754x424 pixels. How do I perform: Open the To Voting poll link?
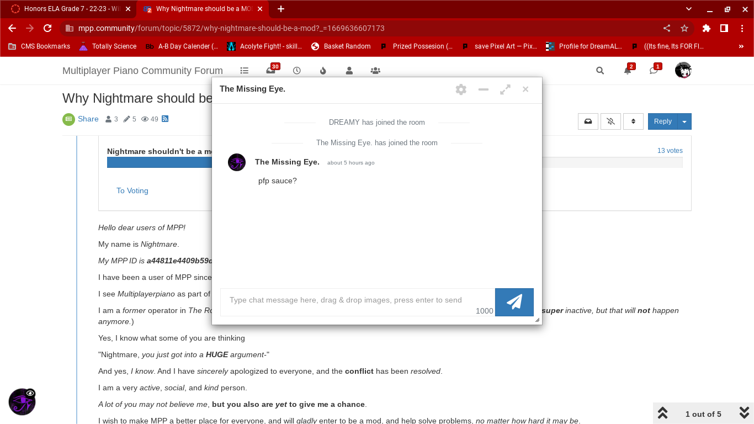click(x=132, y=190)
